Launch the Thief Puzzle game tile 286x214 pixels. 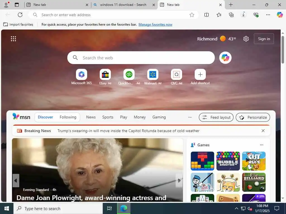tap(202, 182)
